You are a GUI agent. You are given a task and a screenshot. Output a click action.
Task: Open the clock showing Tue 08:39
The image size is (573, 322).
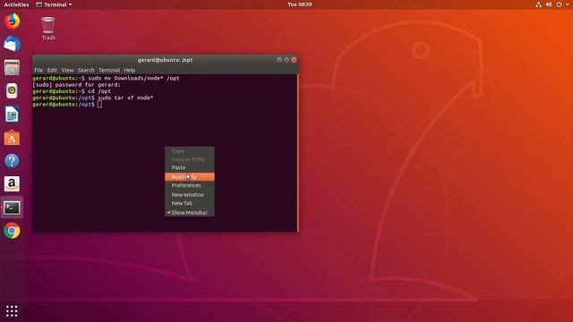(x=300, y=4)
